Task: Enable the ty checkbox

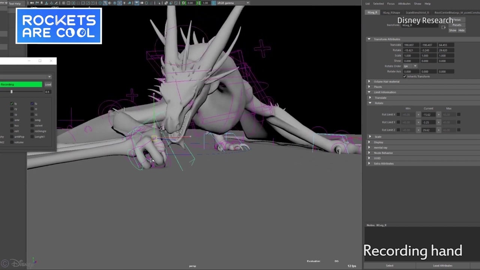Action: 12,103
